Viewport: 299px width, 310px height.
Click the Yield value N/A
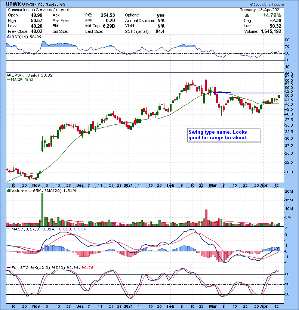pyautogui.click(x=161, y=26)
